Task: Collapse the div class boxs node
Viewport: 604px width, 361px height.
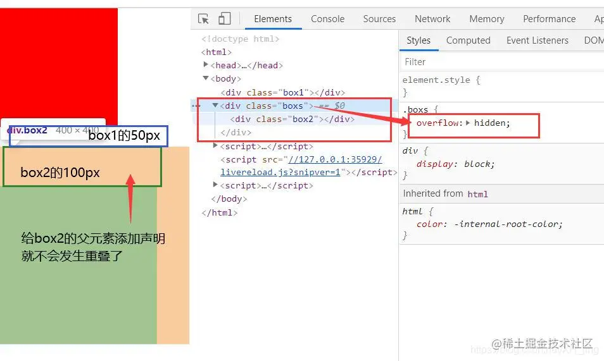Action: [215, 105]
